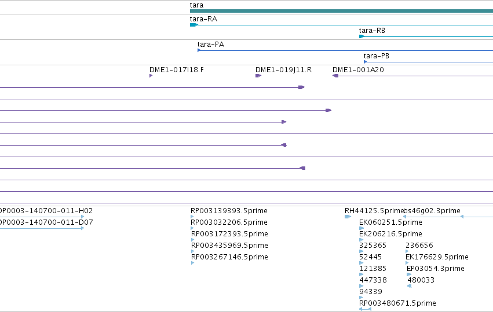Select the tara-RB transcript start marker
Viewport: 493px width, 312px height.
pos(361,36)
